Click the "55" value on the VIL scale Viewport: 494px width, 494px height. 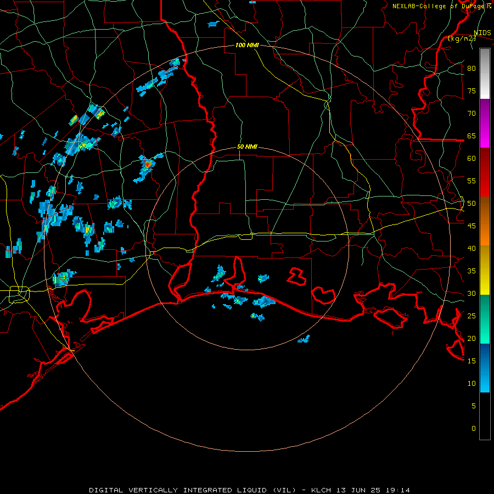471,181
